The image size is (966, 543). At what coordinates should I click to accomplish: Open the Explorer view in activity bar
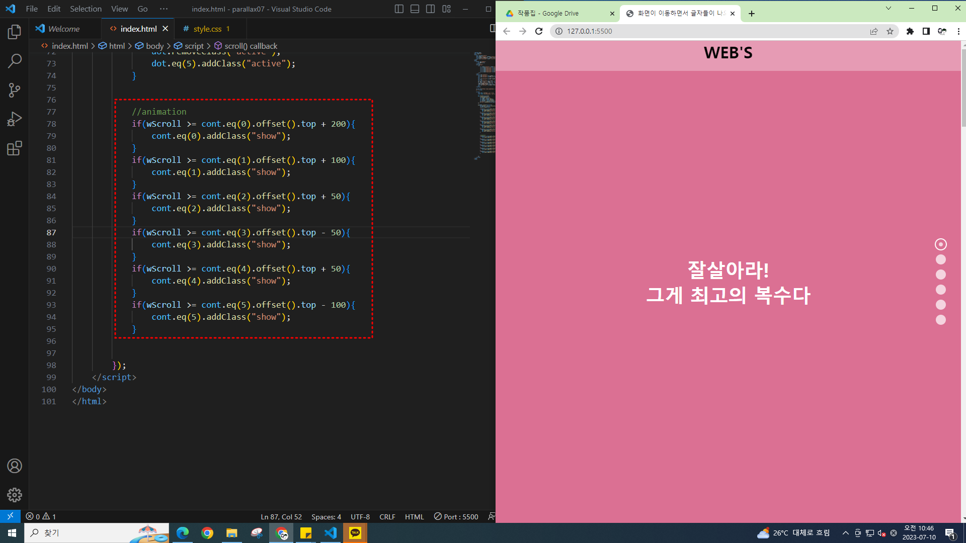[x=15, y=32]
